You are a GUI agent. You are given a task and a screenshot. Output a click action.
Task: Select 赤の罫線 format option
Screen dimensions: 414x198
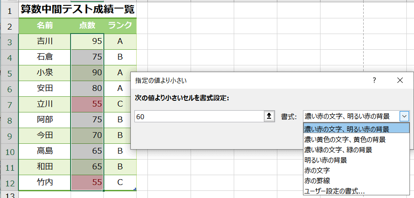pos(317,181)
